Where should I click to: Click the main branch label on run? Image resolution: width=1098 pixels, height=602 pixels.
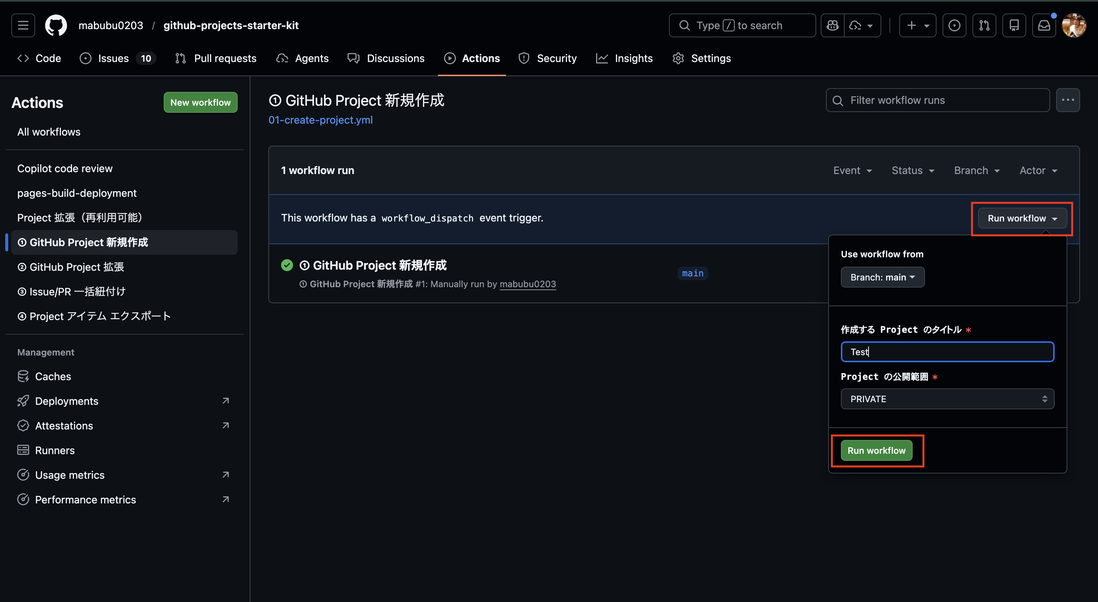(x=693, y=273)
